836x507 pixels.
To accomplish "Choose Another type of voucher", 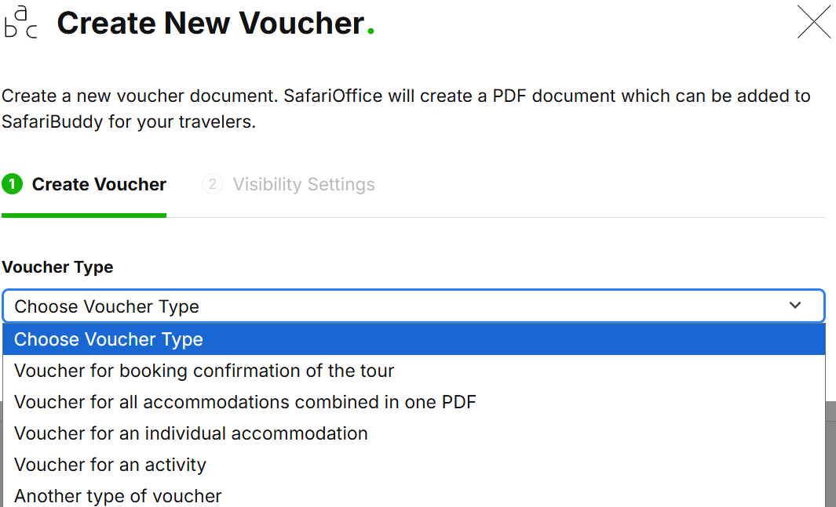I will [x=118, y=496].
